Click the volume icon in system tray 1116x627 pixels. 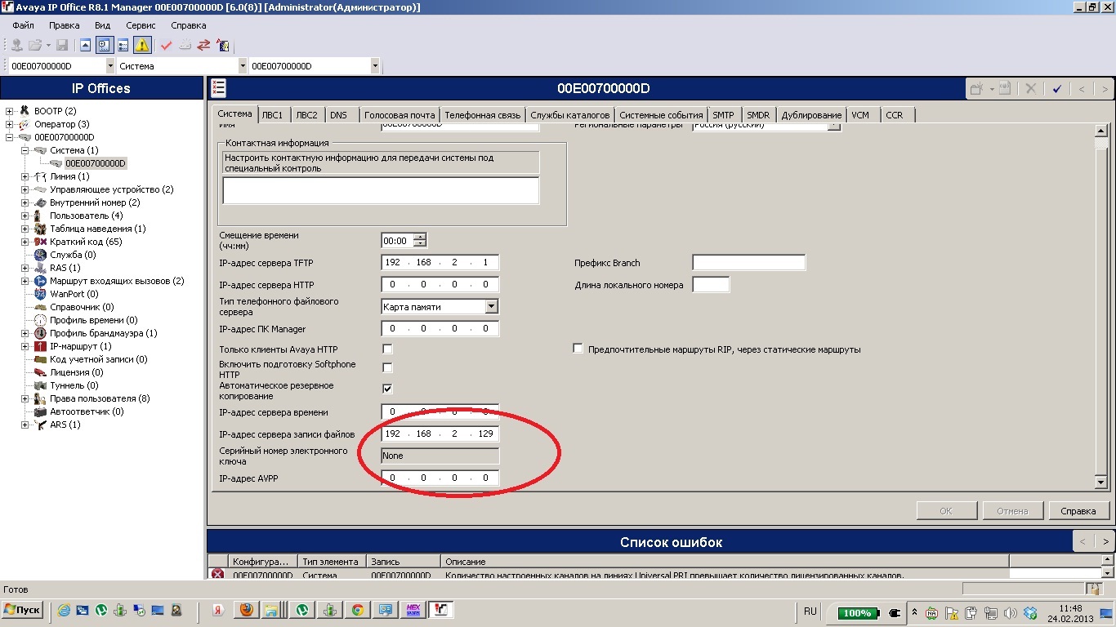(x=1011, y=612)
